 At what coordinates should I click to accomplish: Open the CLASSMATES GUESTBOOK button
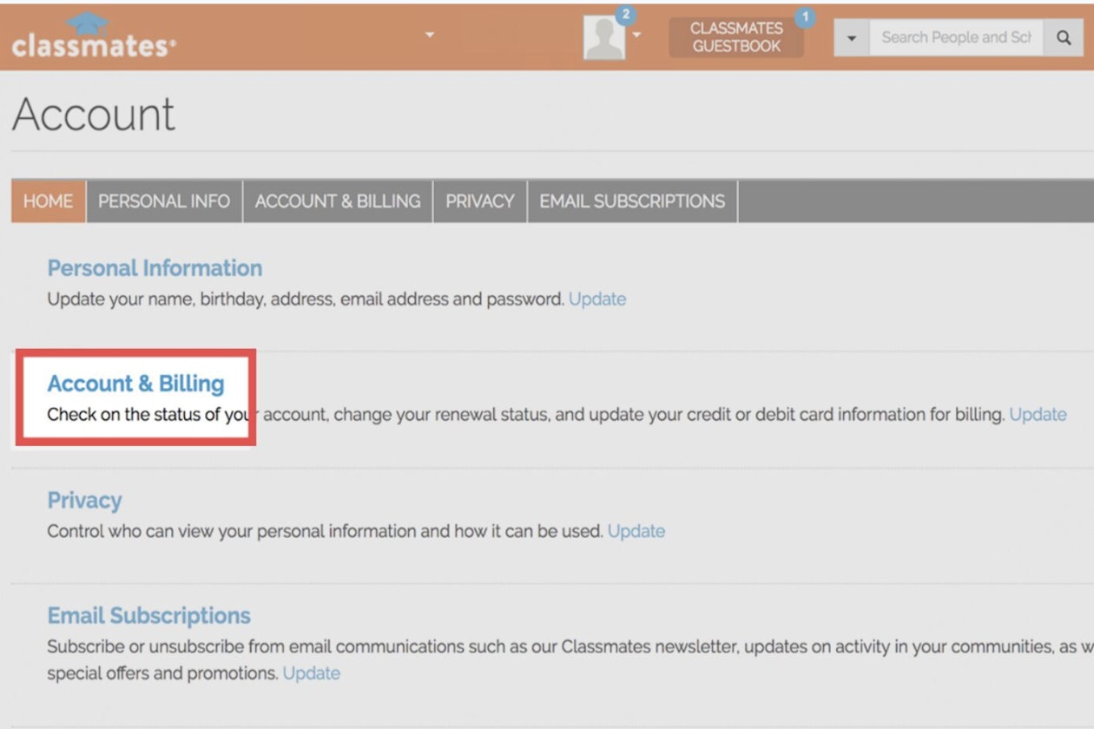(x=736, y=36)
